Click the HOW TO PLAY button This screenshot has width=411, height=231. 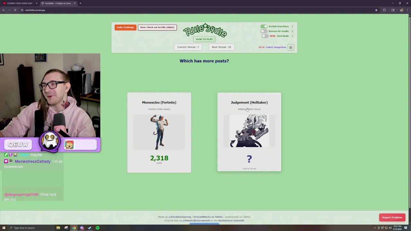[204, 39]
